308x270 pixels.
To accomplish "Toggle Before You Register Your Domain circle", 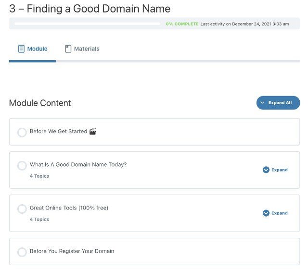I will [22, 252].
